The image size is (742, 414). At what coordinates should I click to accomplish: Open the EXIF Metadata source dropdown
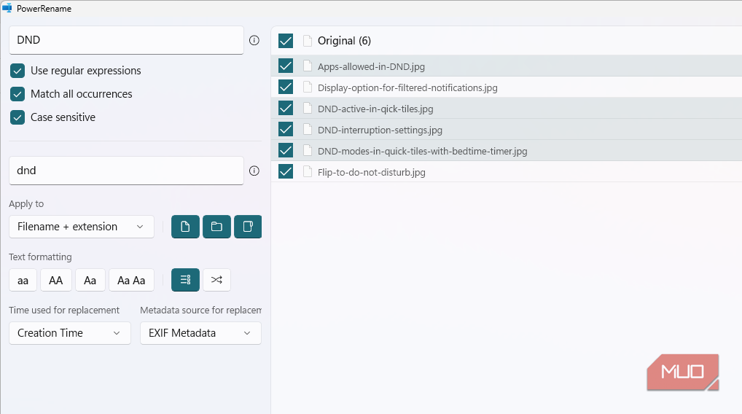[x=200, y=333]
